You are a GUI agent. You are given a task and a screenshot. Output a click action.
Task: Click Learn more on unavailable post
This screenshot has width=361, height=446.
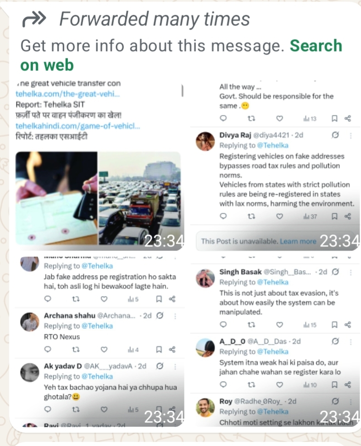point(298,241)
